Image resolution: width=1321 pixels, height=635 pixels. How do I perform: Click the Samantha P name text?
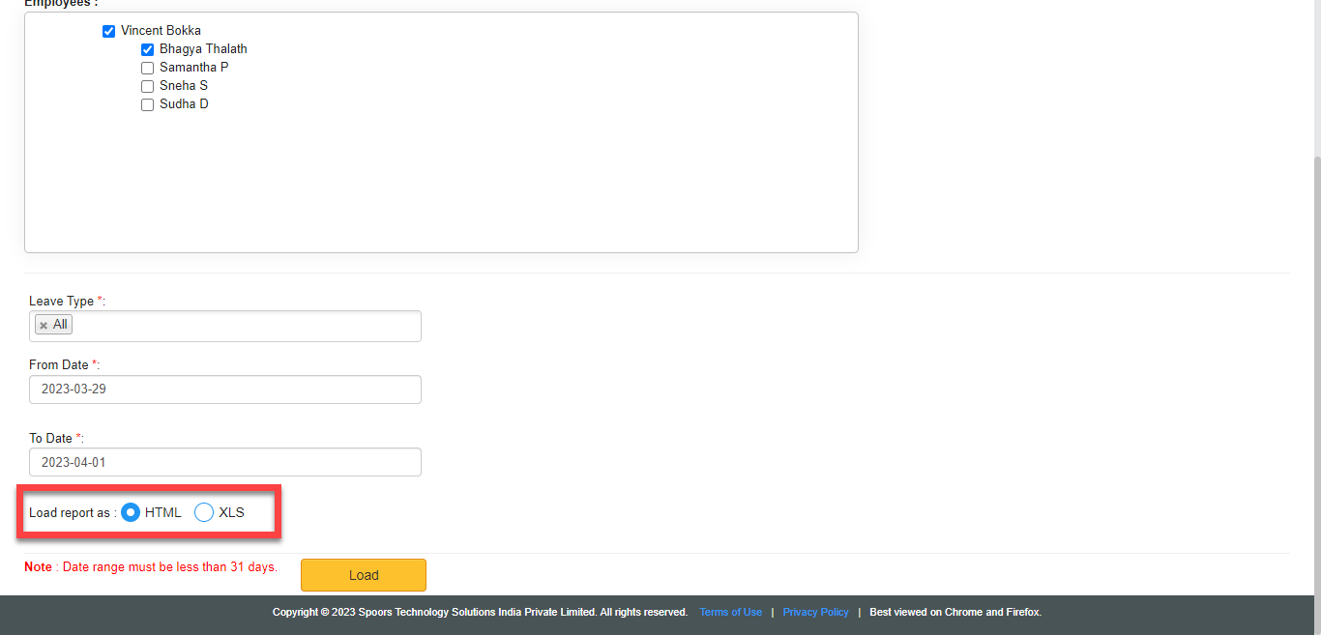[193, 68]
